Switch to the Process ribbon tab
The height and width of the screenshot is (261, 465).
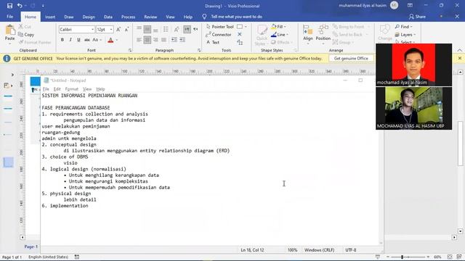(x=128, y=17)
